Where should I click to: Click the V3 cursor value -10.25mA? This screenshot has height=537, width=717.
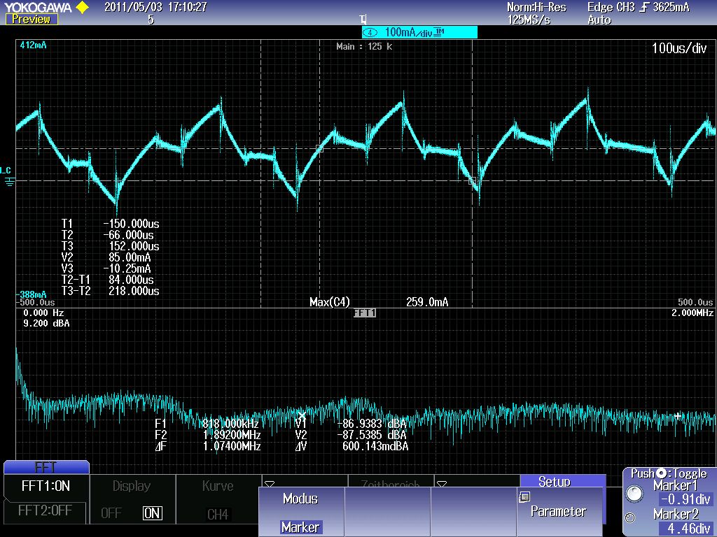pos(127,268)
